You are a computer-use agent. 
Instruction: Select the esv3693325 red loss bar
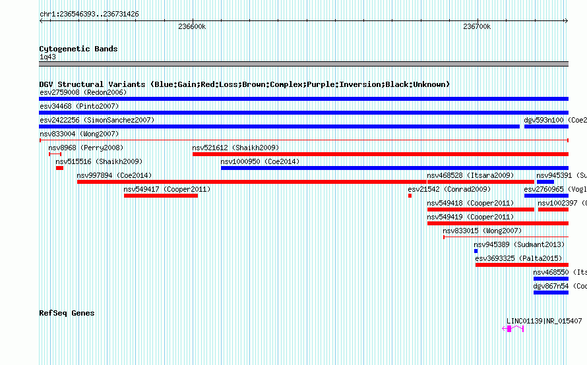click(522, 265)
